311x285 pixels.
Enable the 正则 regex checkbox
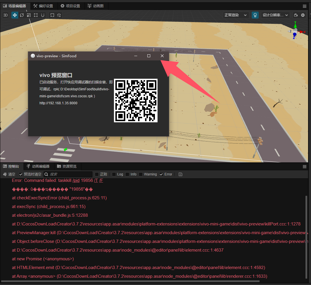coord(97,174)
